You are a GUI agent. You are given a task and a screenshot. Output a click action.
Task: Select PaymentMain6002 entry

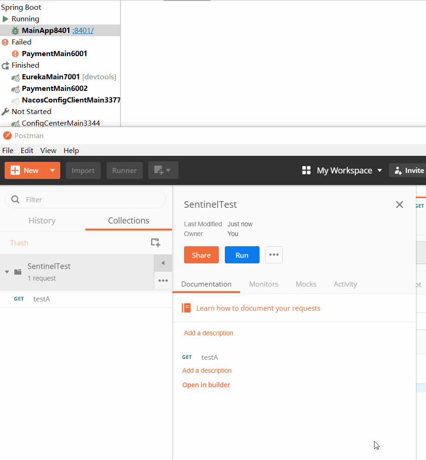point(55,89)
